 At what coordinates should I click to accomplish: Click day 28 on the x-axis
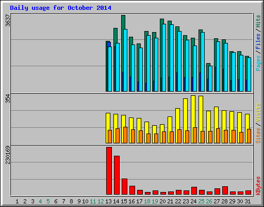224,201
